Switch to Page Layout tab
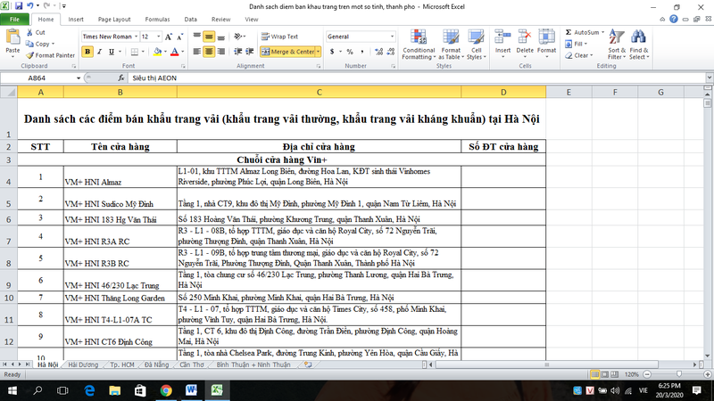 point(114,19)
